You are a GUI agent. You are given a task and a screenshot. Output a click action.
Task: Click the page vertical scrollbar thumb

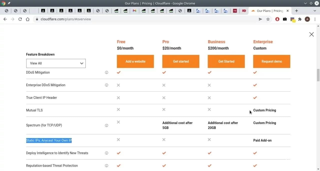(318, 75)
